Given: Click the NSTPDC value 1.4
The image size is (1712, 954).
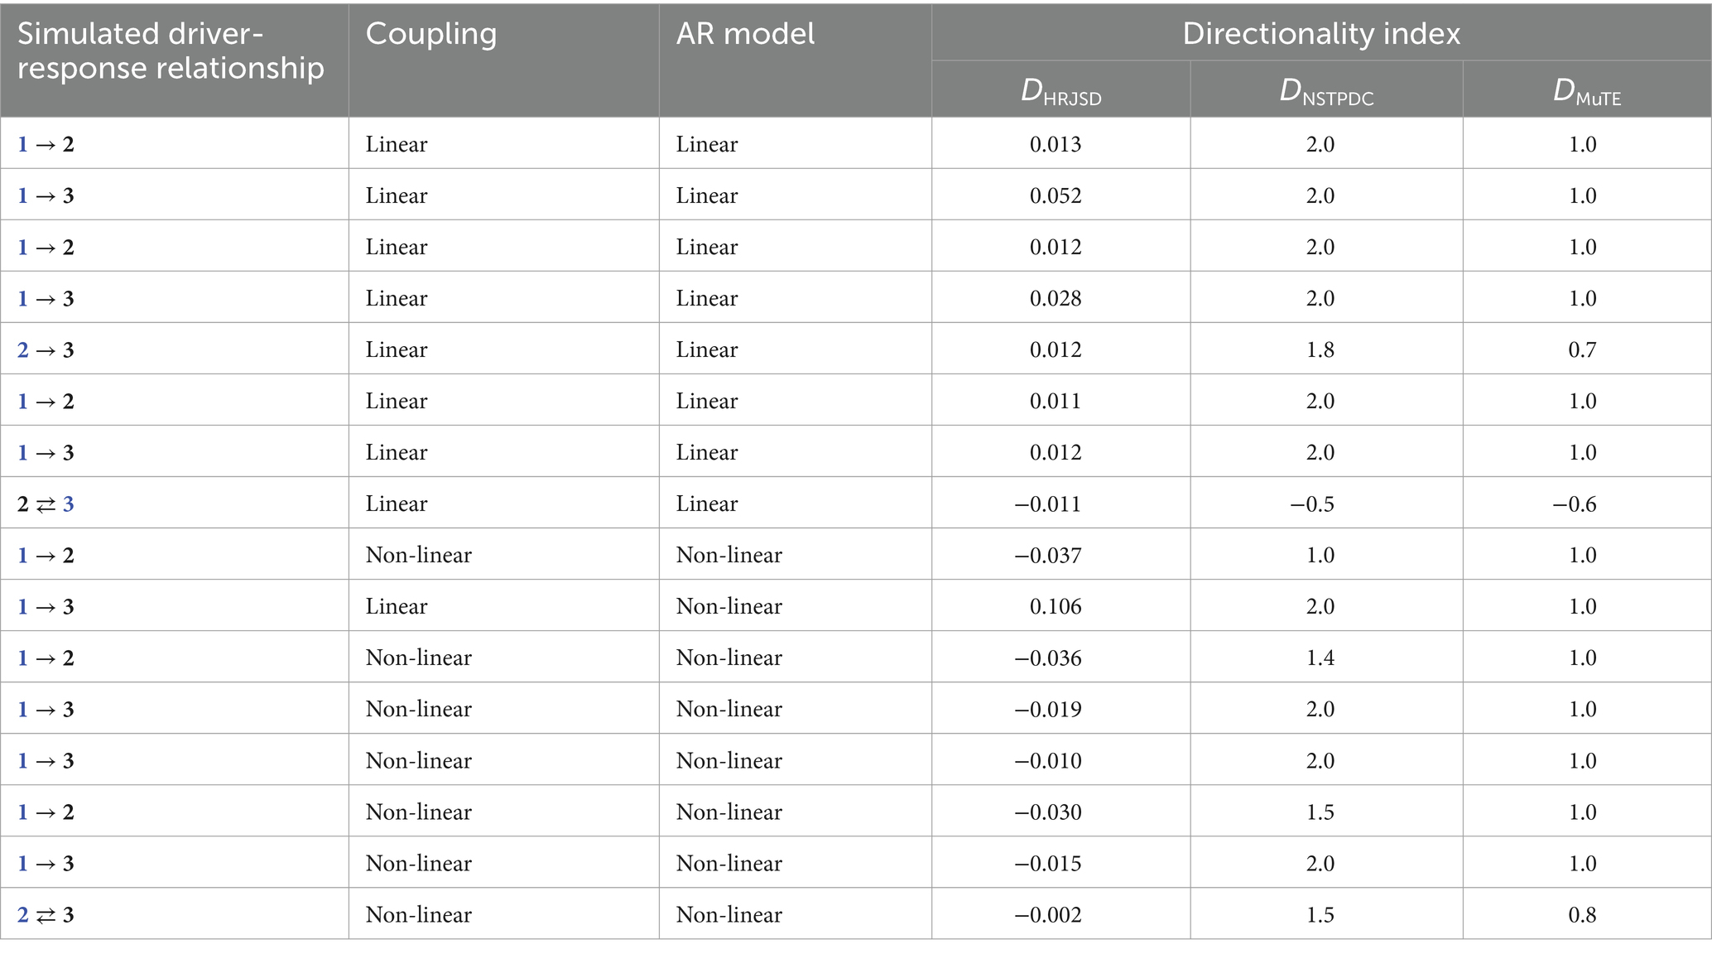Looking at the screenshot, I should point(1320,658).
